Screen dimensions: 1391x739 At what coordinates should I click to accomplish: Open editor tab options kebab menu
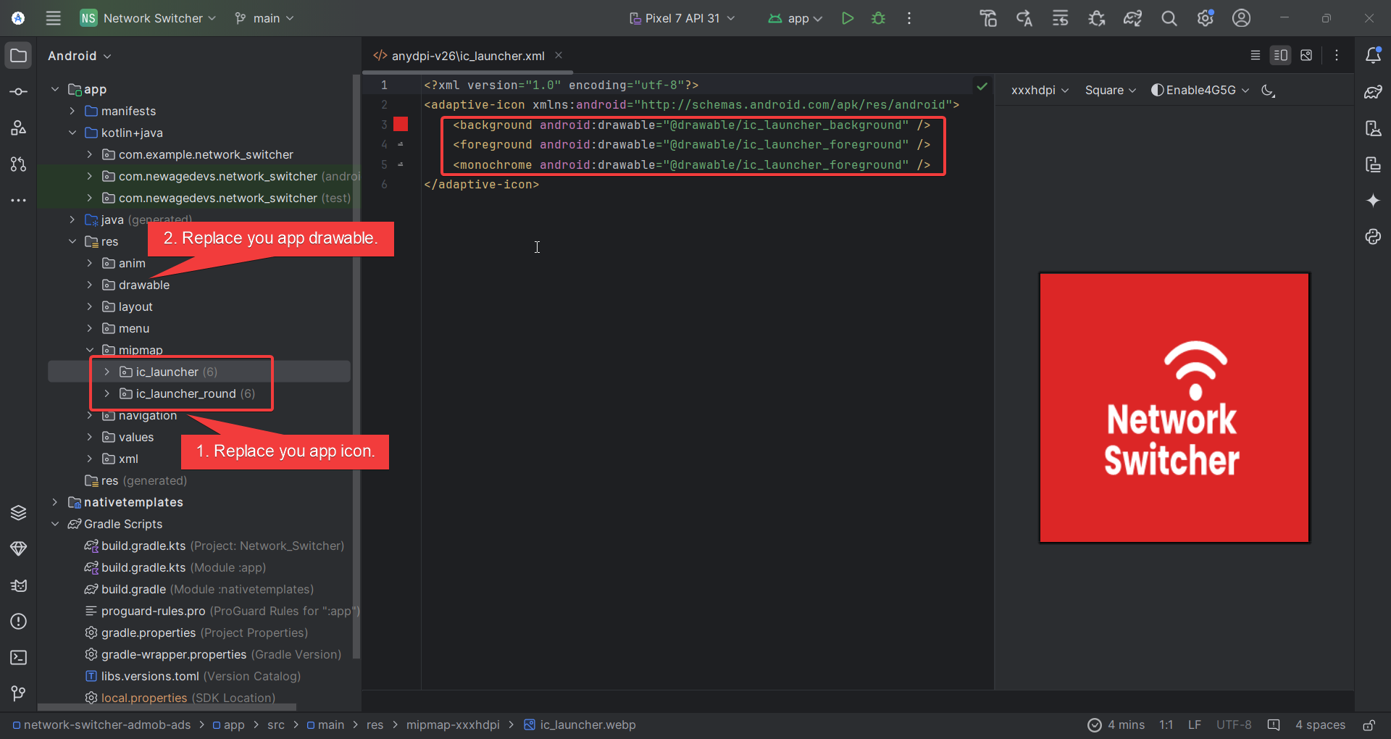(x=1337, y=56)
